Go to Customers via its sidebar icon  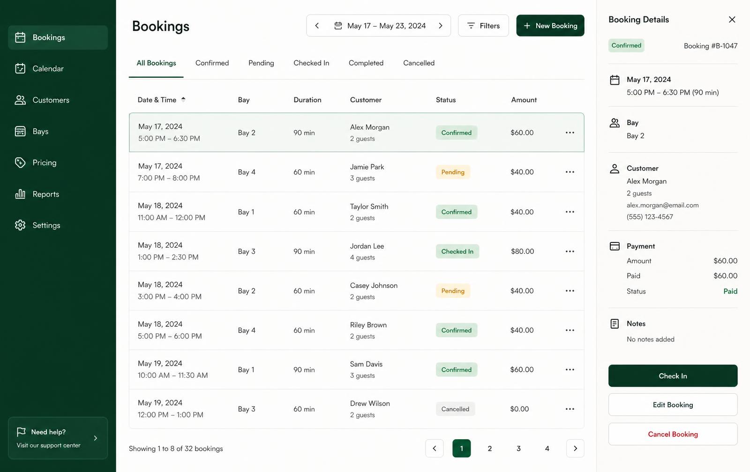pos(20,100)
